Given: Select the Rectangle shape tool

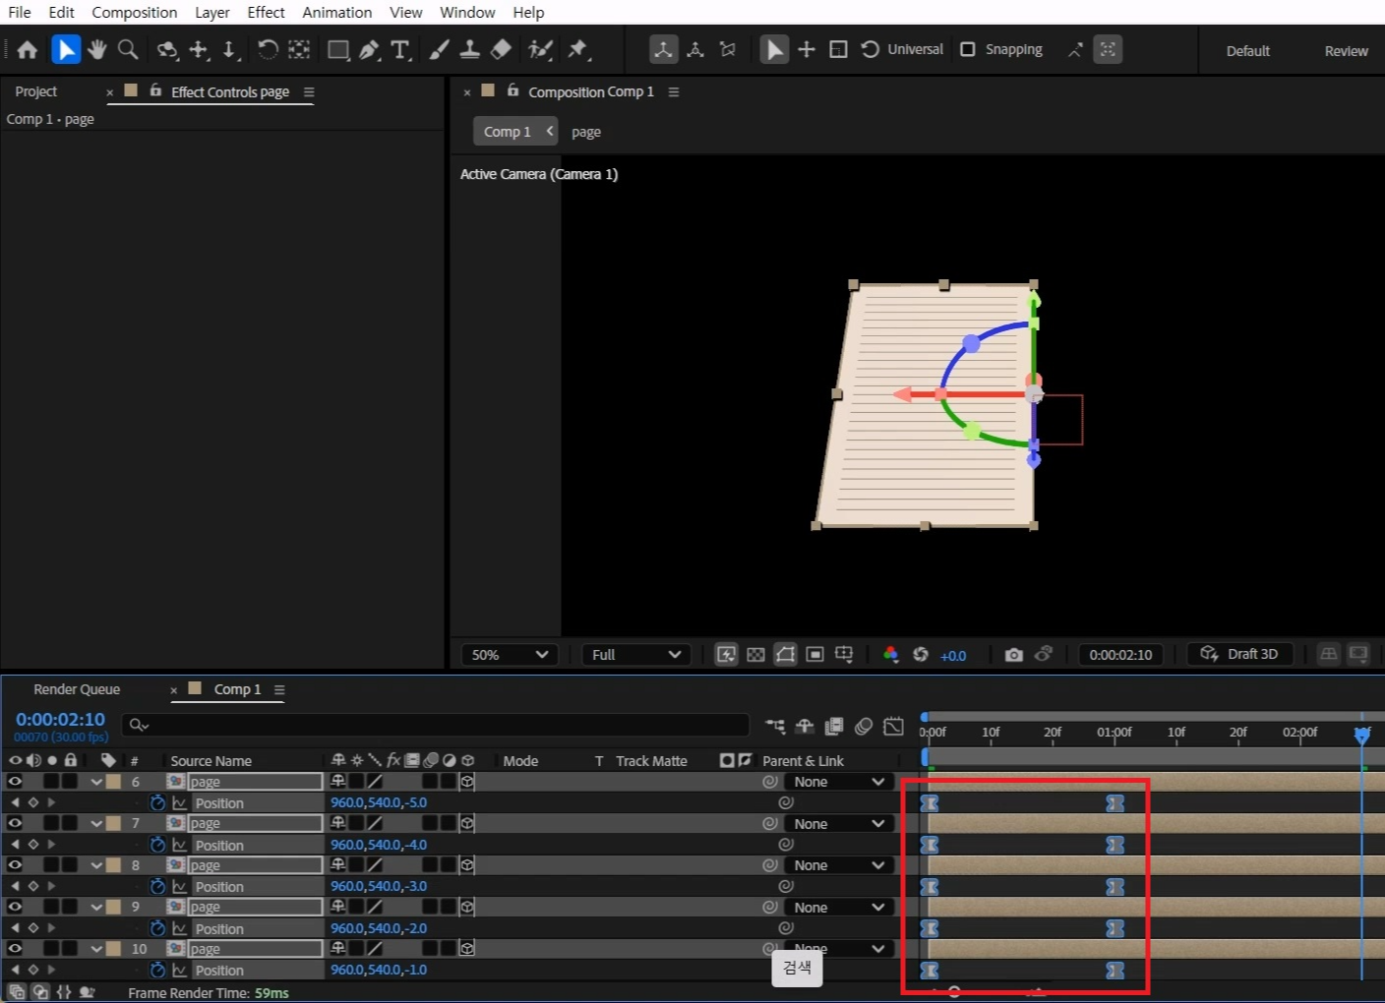Looking at the screenshot, I should tap(338, 49).
